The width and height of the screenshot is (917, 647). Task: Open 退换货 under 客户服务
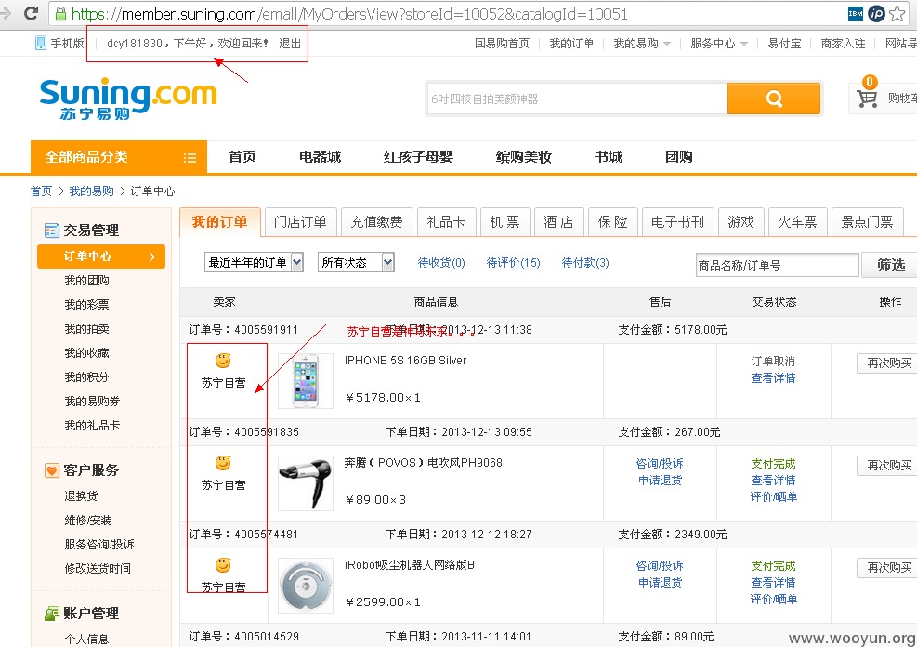(81, 496)
